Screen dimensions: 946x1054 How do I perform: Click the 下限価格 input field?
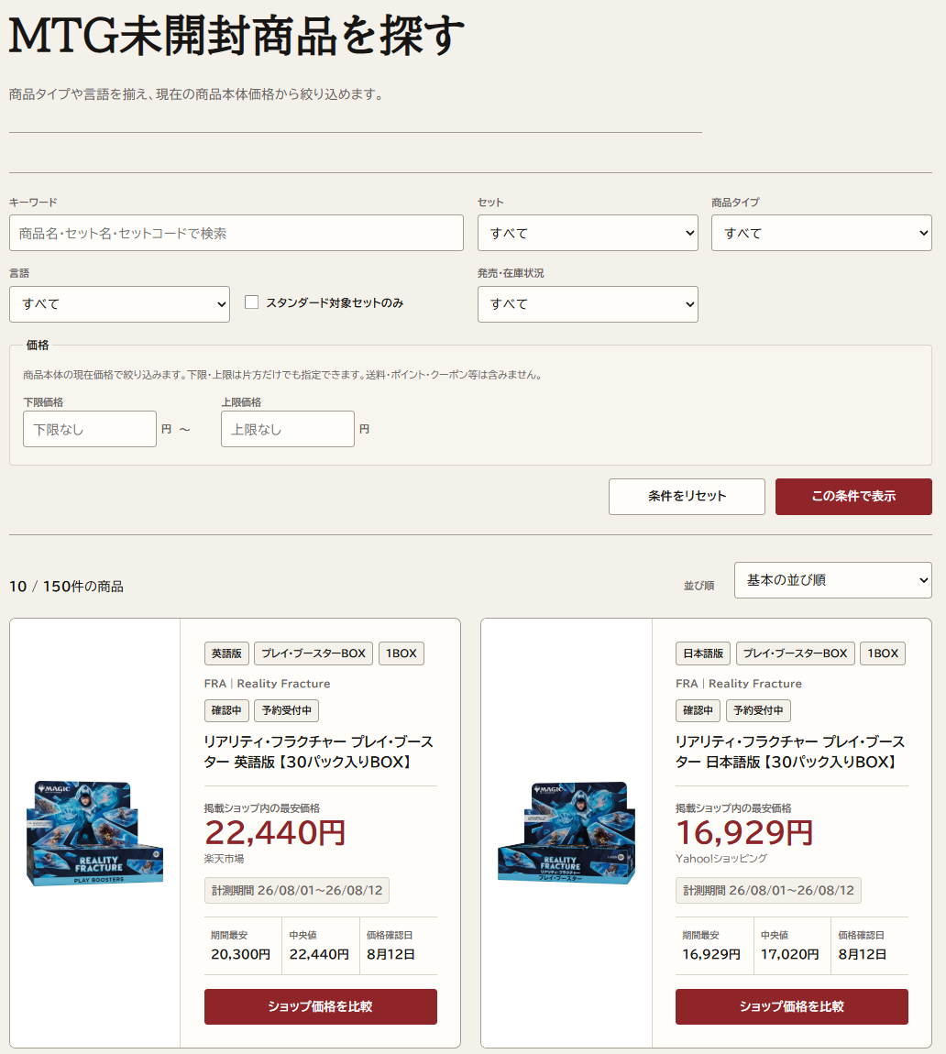point(90,429)
